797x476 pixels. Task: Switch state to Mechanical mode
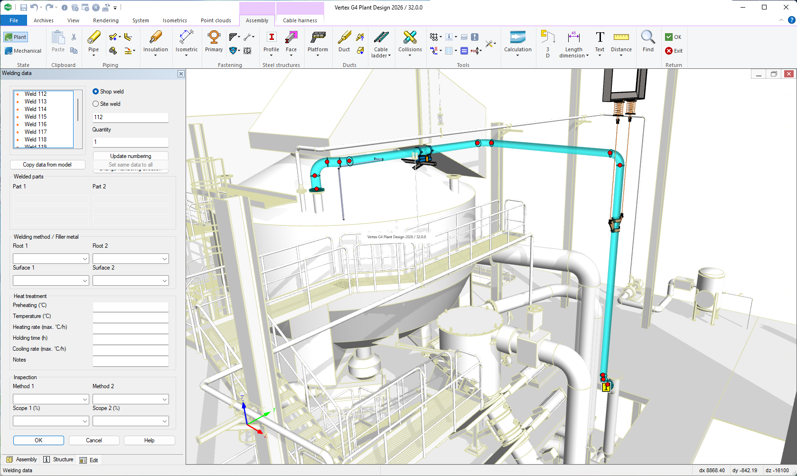[23, 51]
